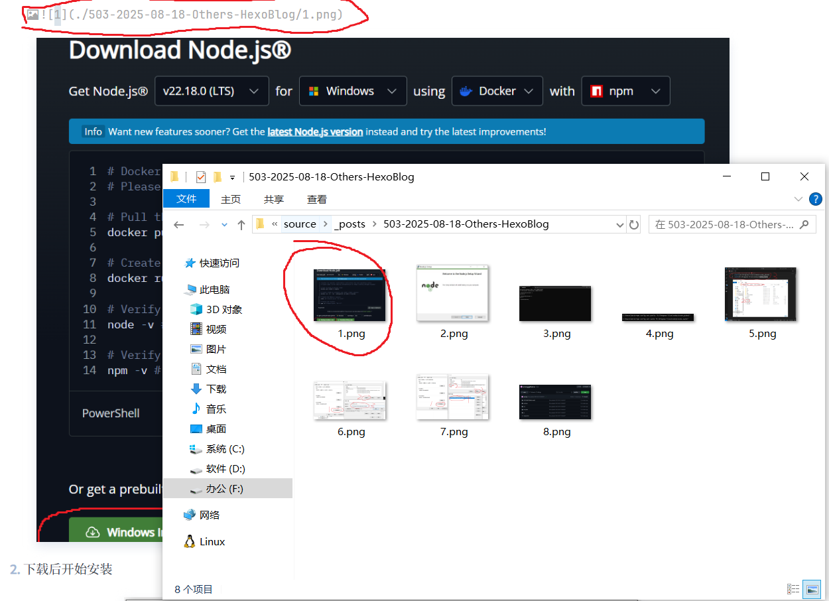This screenshot has height=601, width=829.
Task: Refresh the current Explorer folder
Action: click(x=634, y=224)
